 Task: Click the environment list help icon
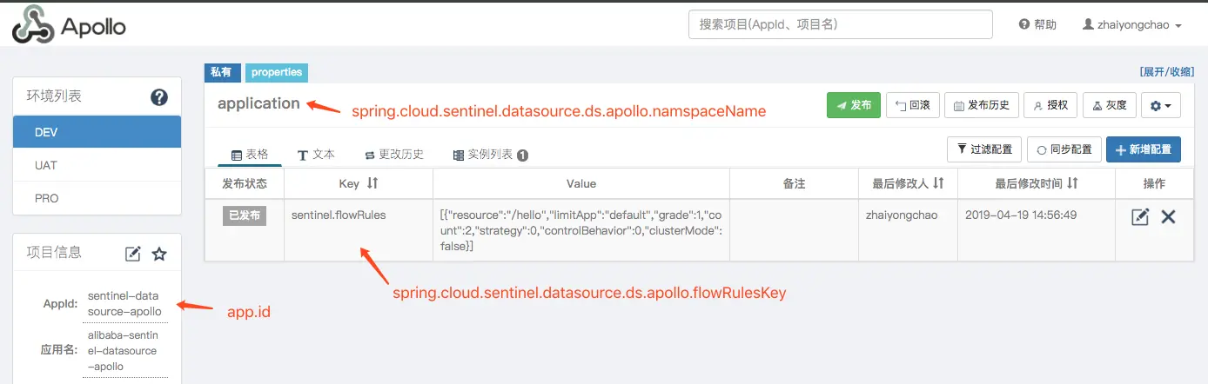pos(159,97)
